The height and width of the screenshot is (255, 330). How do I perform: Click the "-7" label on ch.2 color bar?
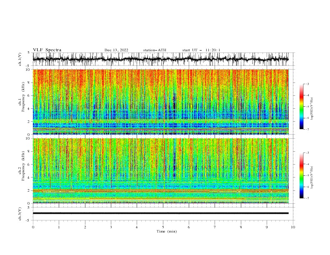307,198
